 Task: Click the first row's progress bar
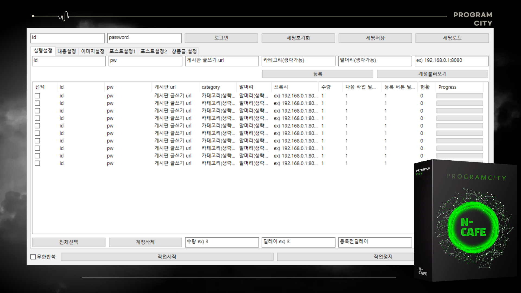(460, 96)
